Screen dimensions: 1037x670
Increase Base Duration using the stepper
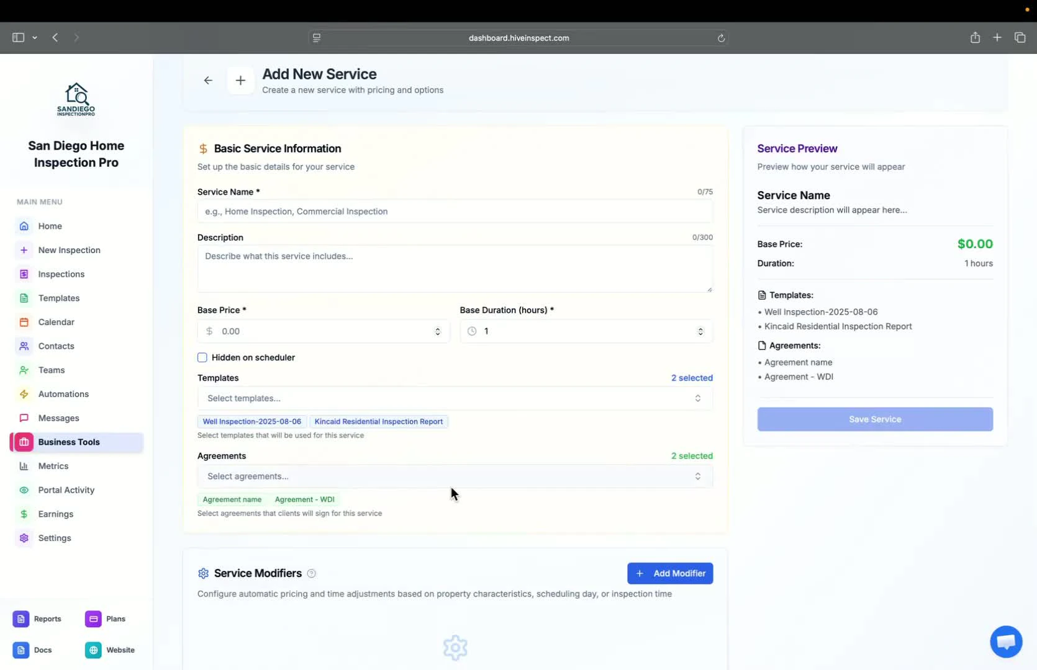coord(700,328)
